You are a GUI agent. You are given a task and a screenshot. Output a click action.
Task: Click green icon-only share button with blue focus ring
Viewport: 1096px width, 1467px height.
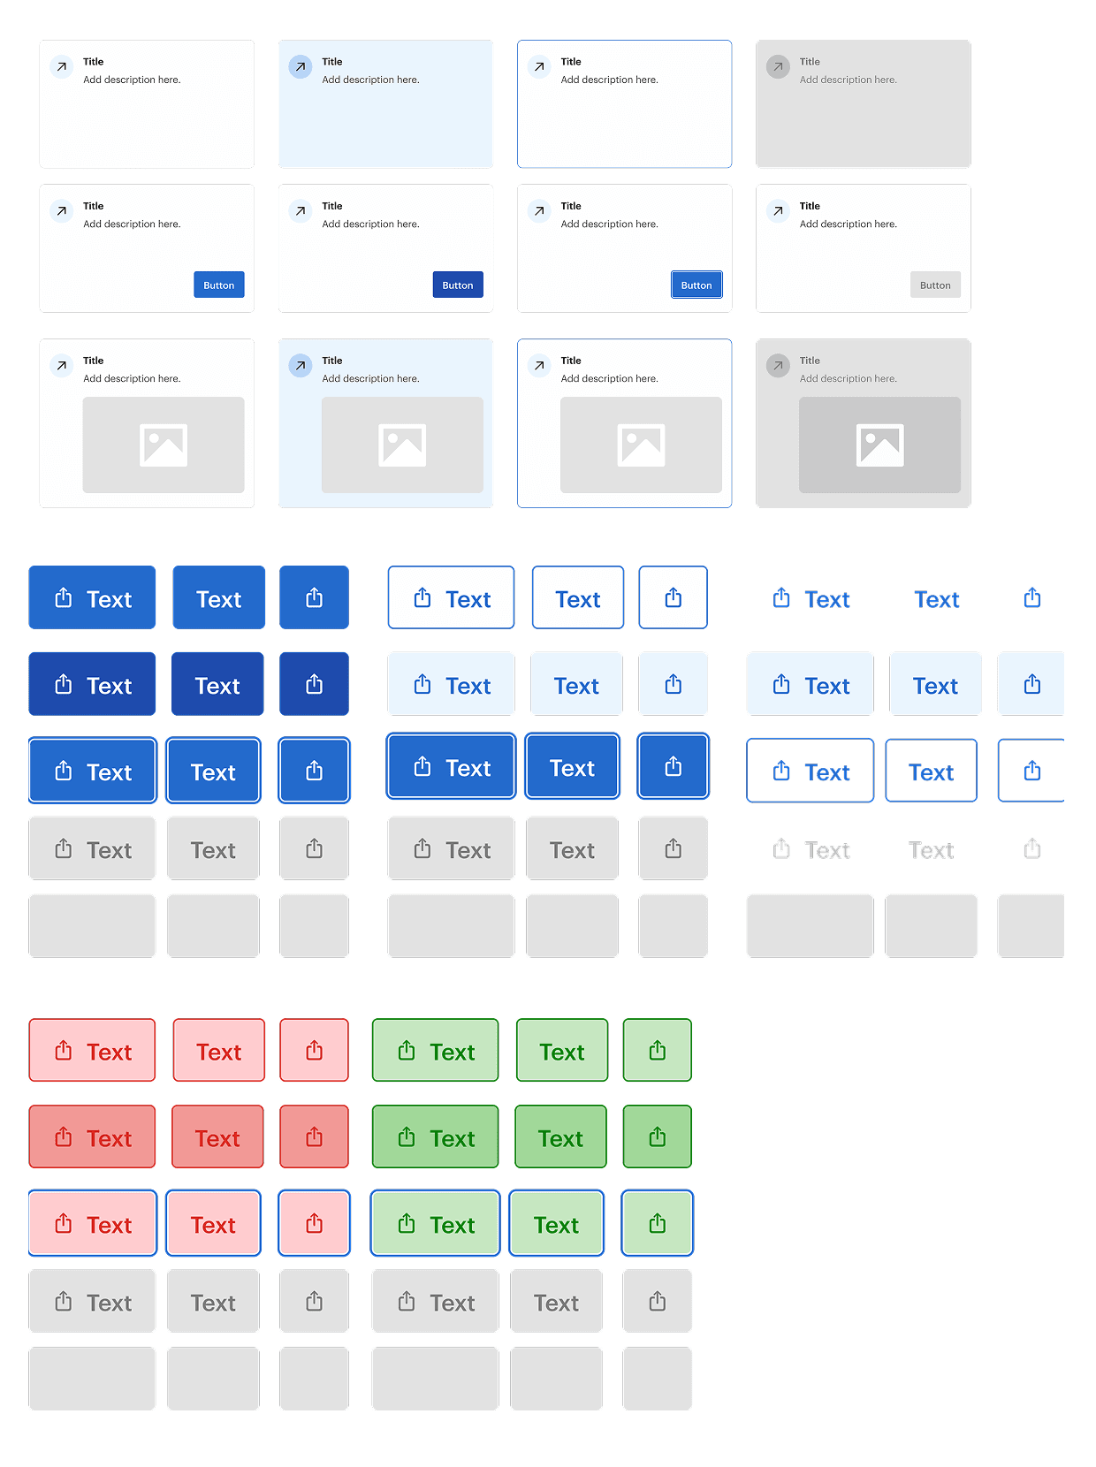657,1223
